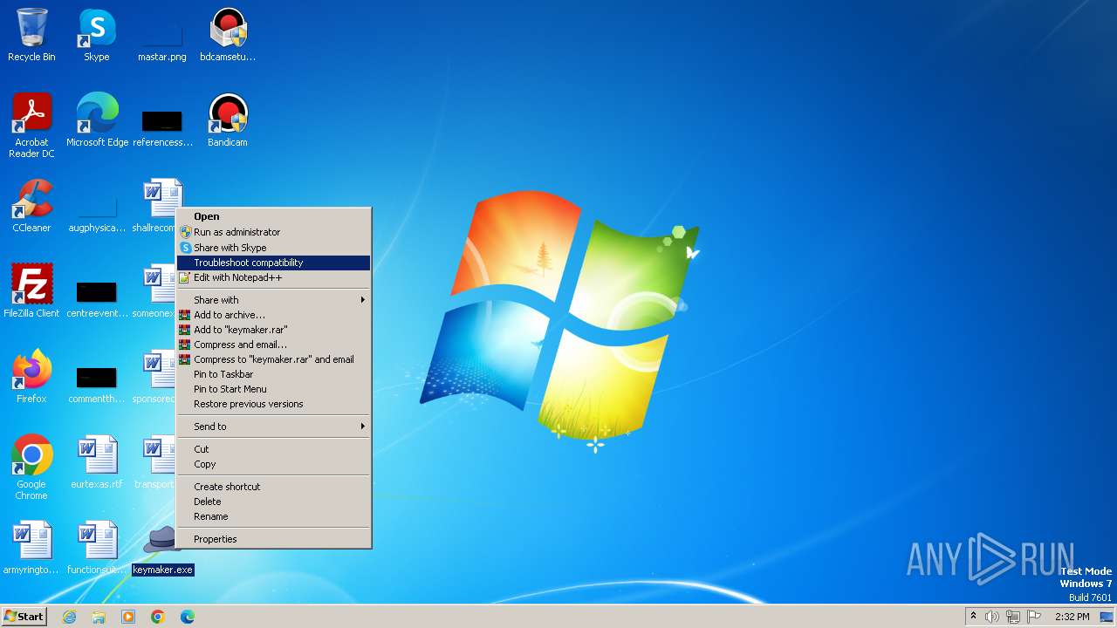Screen dimensions: 1117x628
Task: Select the FileZilla Client shortcut
Action: (x=31, y=291)
